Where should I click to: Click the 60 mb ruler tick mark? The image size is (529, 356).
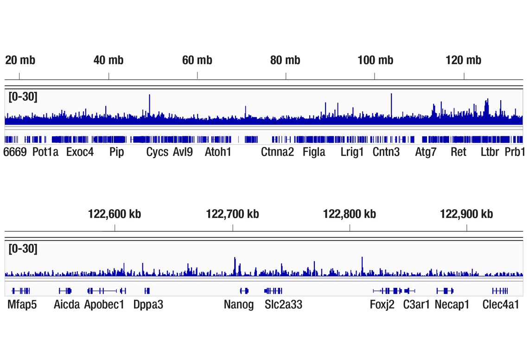point(197,76)
